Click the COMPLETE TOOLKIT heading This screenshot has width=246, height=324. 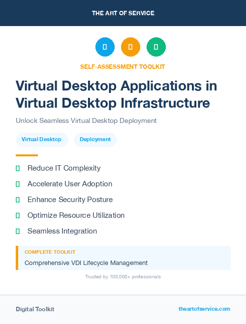pyautogui.click(x=50, y=252)
